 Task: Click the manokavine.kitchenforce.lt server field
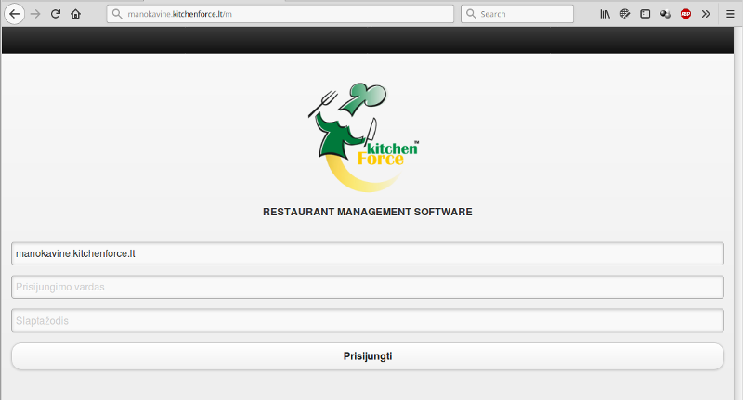[x=368, y=253]
